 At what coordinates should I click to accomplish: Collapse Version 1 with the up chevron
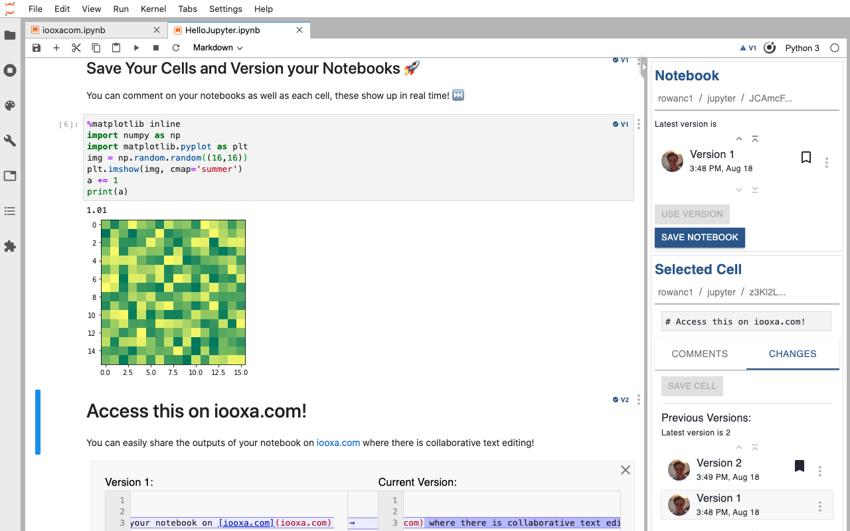(x=738, y=139)
